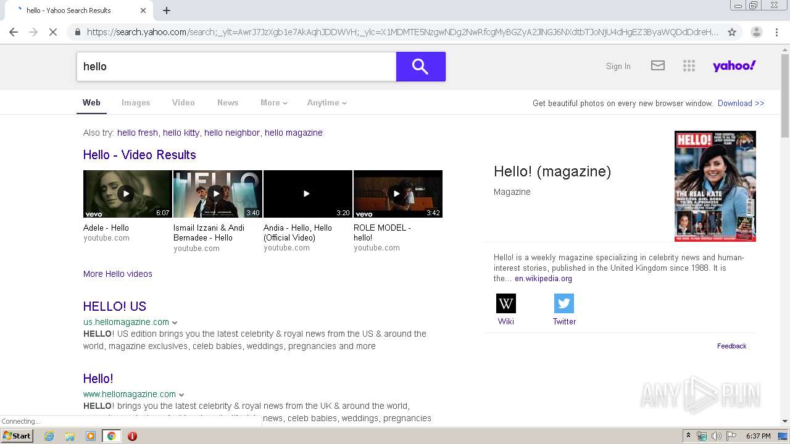Open Yahoo Mail envelope icon
The width and height of the screenshot is (790, 444).
pos(658,65)
